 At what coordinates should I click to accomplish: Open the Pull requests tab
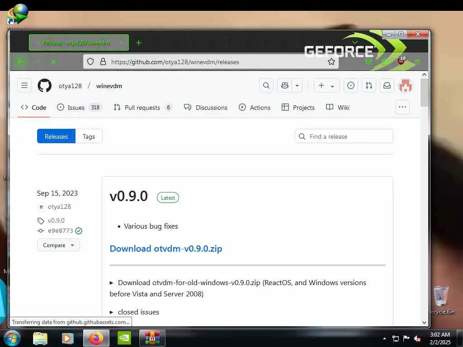tap(142, 108)
